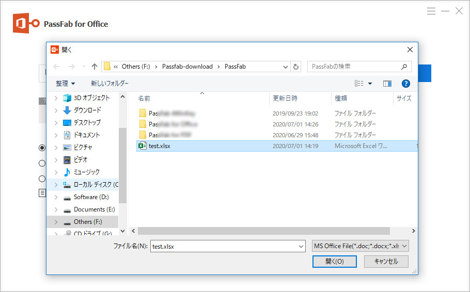Click the horizontal scrollbar of file list

click(264, 231)
